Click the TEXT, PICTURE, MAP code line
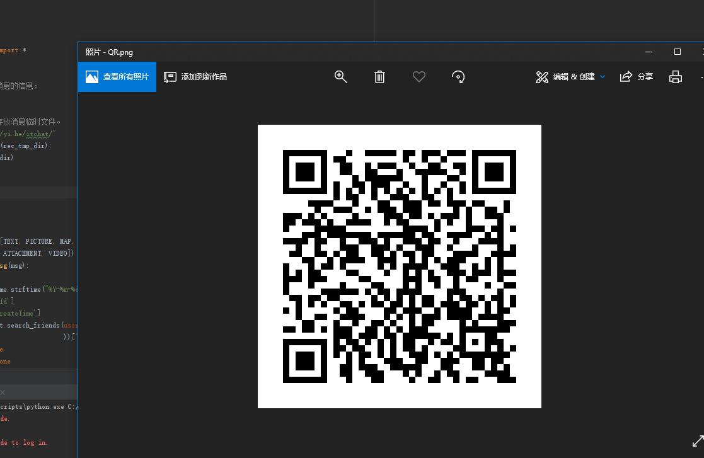 (x=37, y=241)
